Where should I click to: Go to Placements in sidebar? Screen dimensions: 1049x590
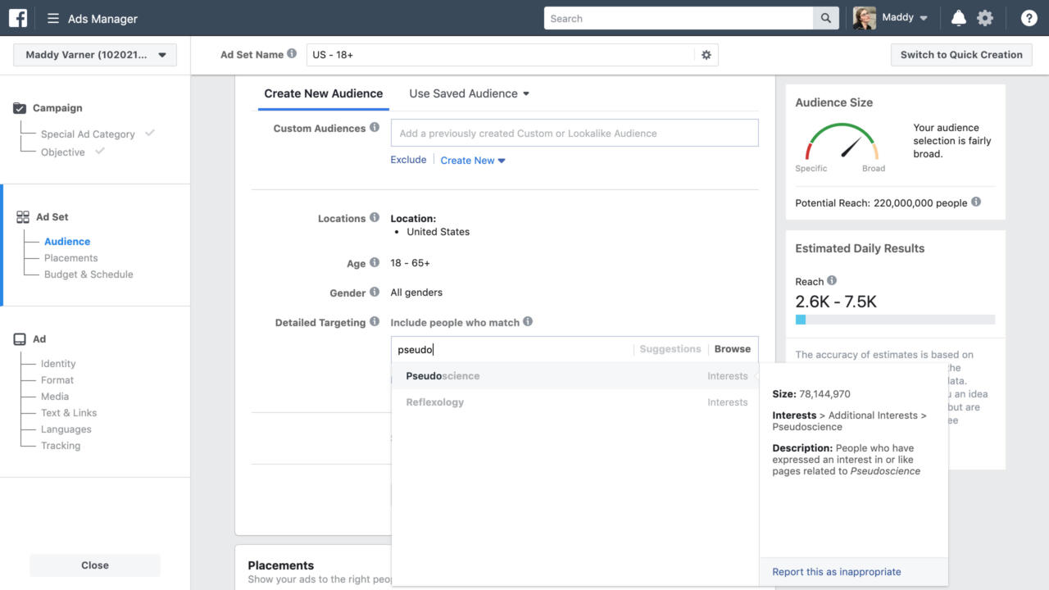tap(71, 258)
